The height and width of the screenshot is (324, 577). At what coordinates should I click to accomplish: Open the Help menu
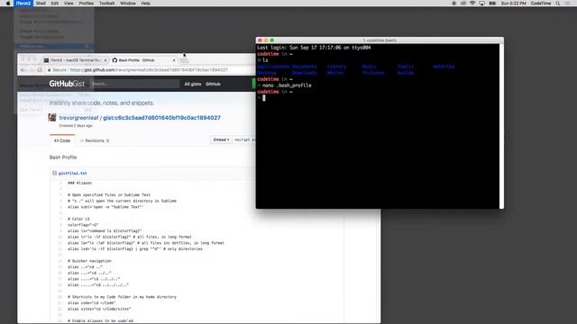click(146, 4)
